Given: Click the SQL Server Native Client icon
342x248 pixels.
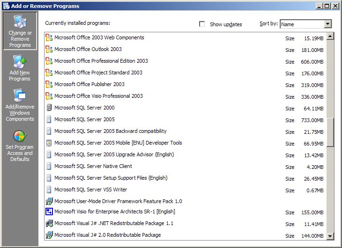Looking at the screenshot, I should pos(49,166).
